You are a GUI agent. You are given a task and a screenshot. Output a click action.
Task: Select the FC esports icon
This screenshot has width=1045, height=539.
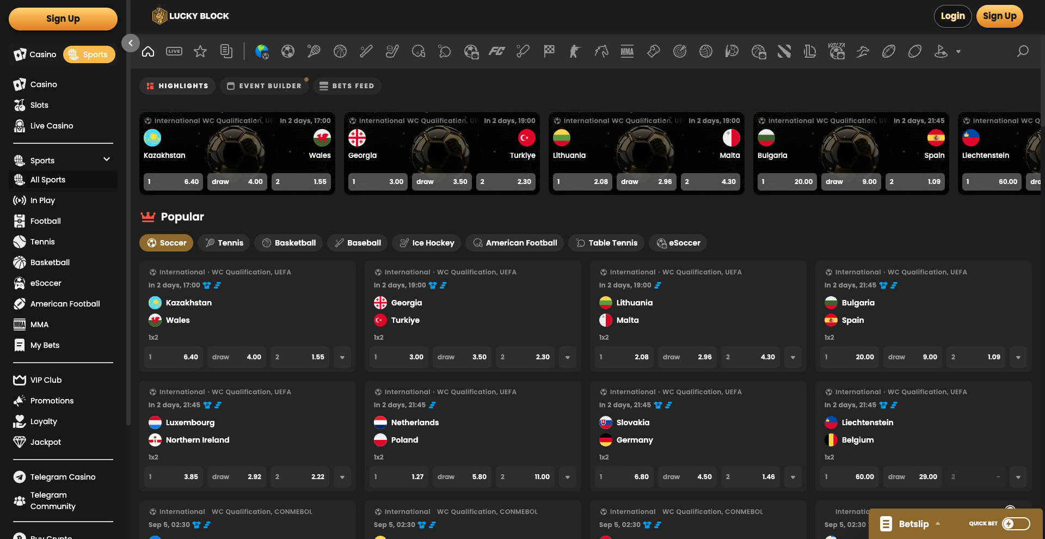click(x=497, y=52)
